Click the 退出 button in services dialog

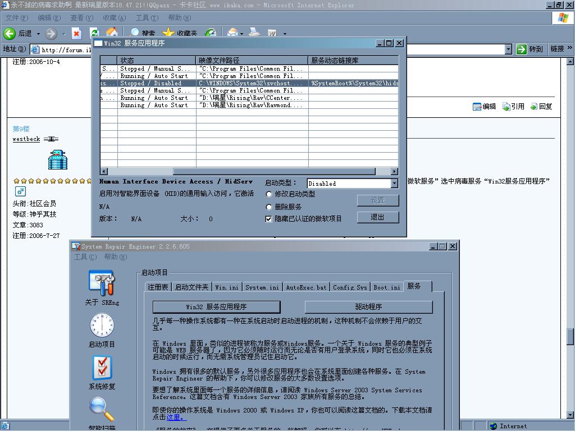(378, 217)
